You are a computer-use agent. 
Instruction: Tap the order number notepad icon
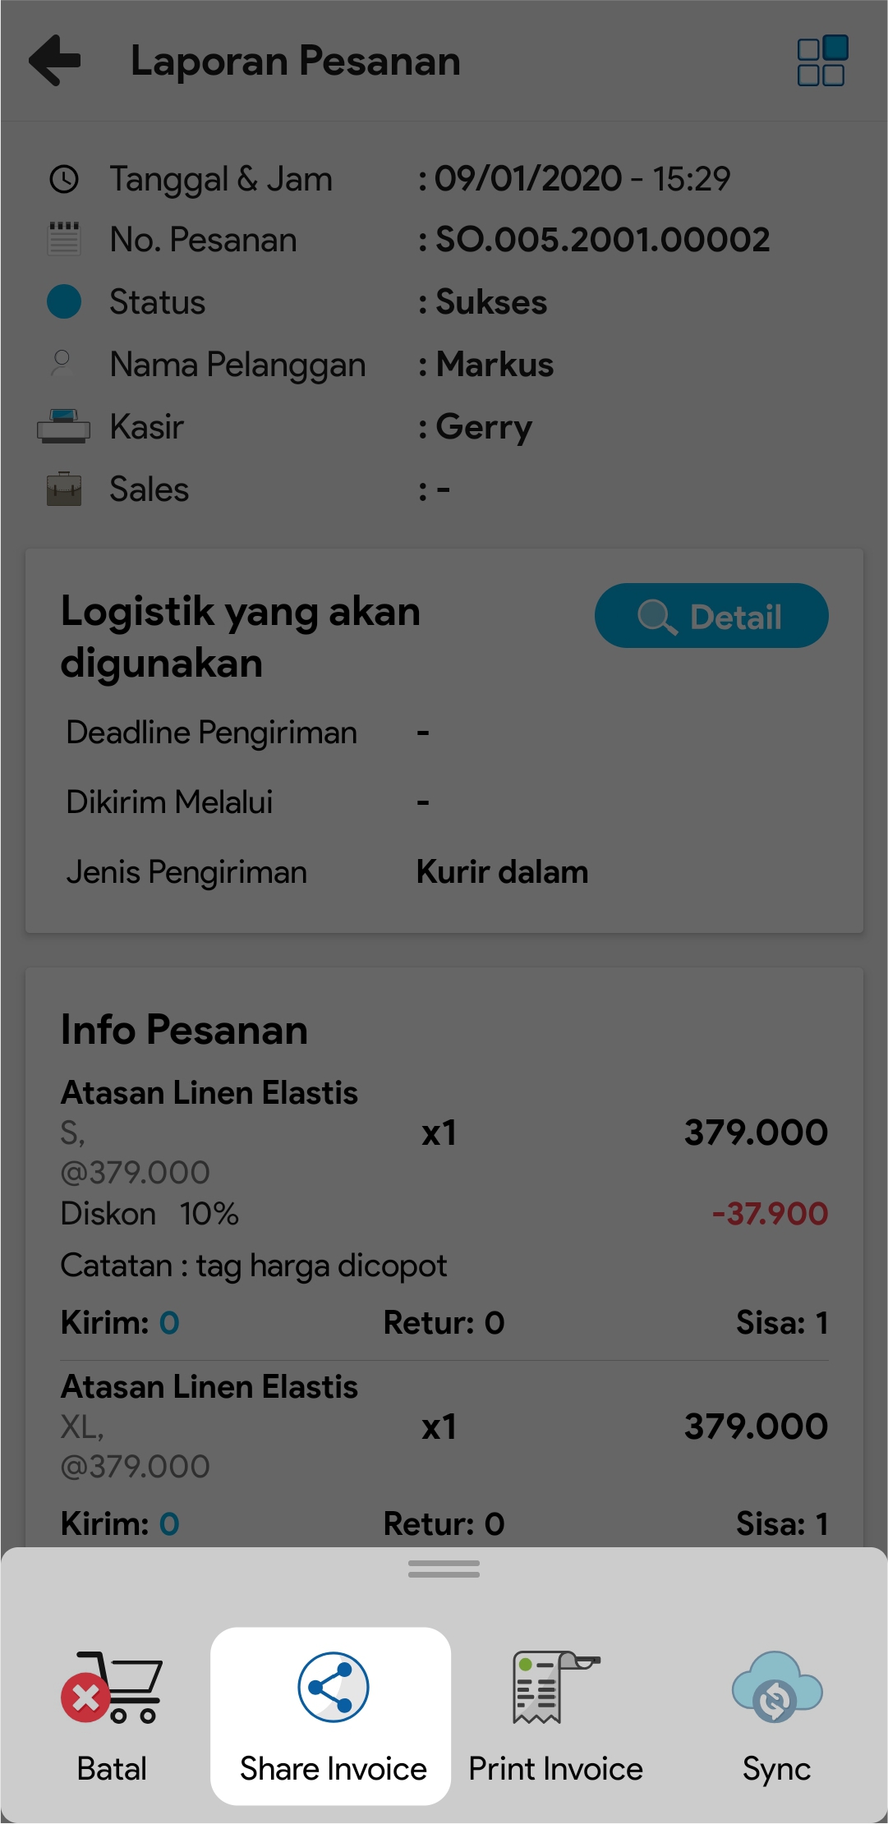[x=64, y=239]
